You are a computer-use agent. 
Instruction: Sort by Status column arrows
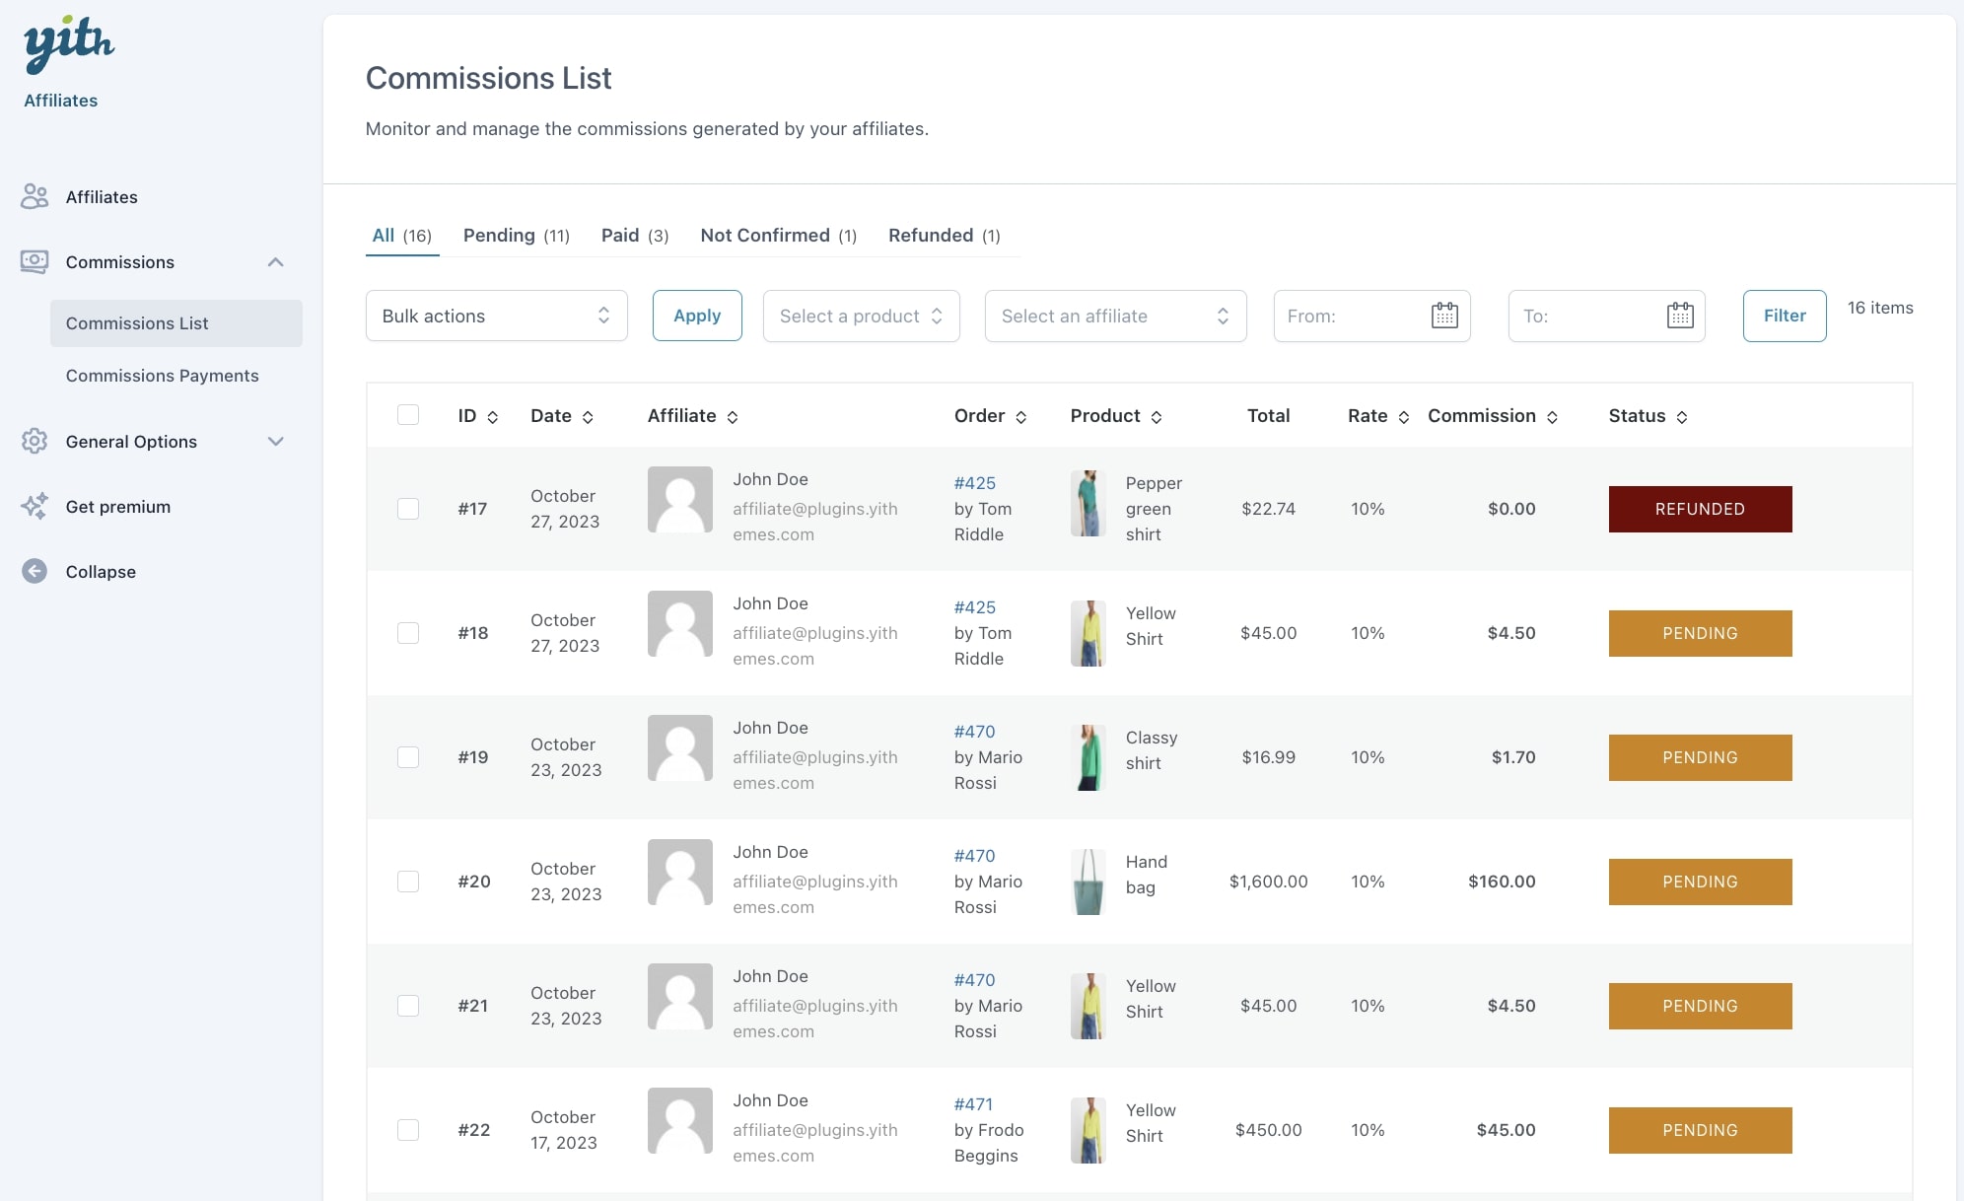pos(1682,417)
